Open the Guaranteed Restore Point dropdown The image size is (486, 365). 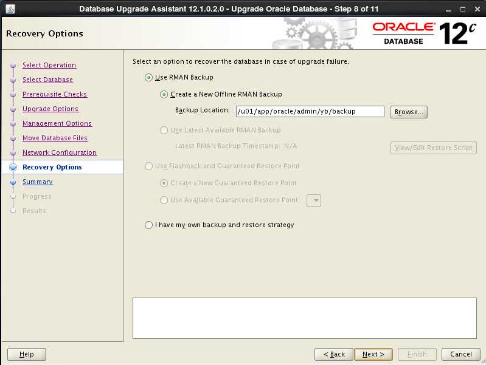point(314,200)
